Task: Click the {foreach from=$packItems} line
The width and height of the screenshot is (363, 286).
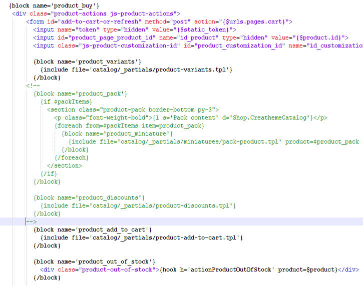Action: click(x=129, y=126)
